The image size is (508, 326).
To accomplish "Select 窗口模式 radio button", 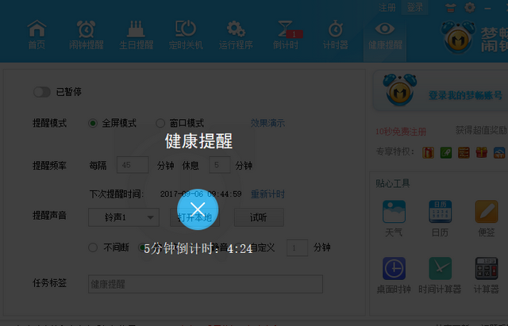I will point(160,123).
